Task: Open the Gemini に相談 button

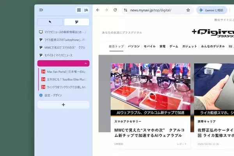Action: (212, 10)
